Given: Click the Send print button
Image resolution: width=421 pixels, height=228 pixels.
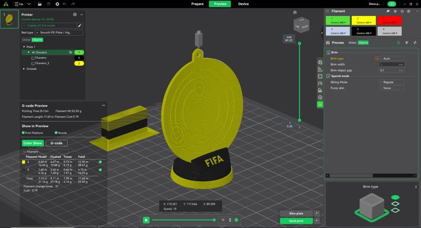Looking at the screenshot, I should [296, 221].
